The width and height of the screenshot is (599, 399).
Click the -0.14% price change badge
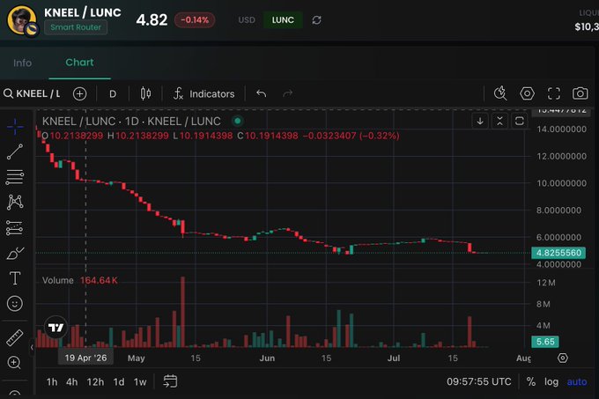(195, 20)
